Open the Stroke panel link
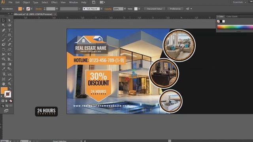The height and width of the screenshot is (142, 253). [x=39, y=9]
